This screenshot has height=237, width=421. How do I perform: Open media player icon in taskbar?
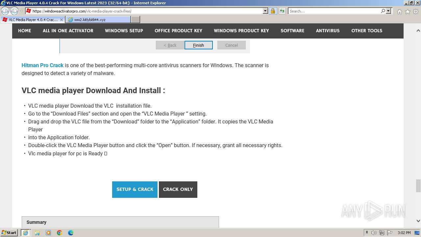tap(48, 233)
